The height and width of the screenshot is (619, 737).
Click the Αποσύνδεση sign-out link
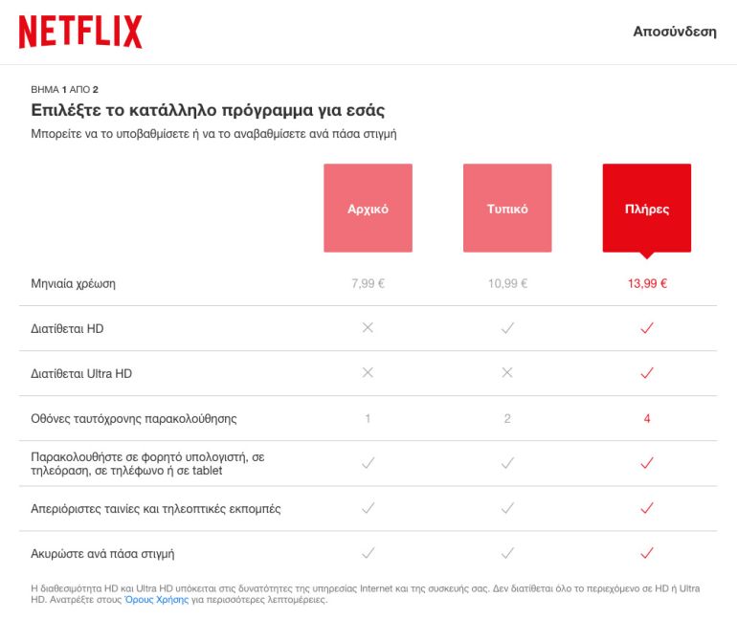[674, 32]
